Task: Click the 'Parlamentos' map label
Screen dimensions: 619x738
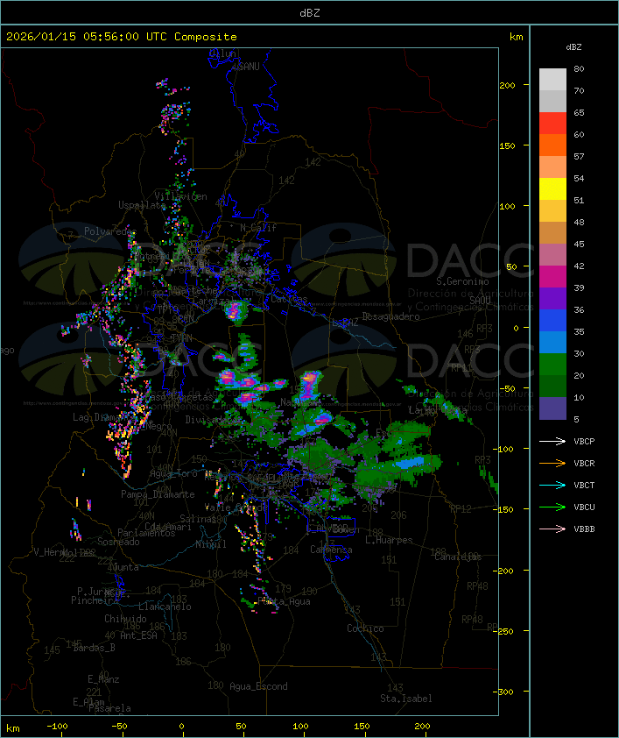Action: [146, 533]
